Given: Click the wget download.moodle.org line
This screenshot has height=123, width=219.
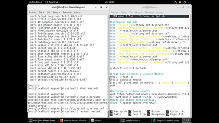Looking at the screenshot, I should (x=149, y=94).
